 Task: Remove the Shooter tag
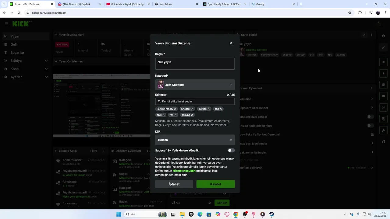point(192,109)
